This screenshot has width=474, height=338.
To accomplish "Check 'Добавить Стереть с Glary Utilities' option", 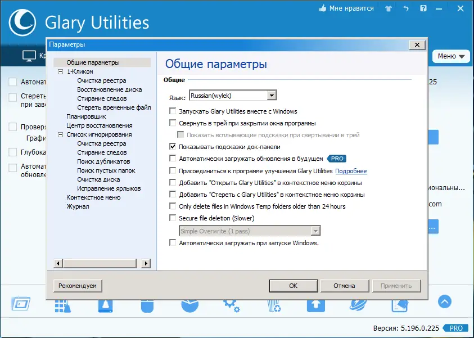I will [173, 195].
